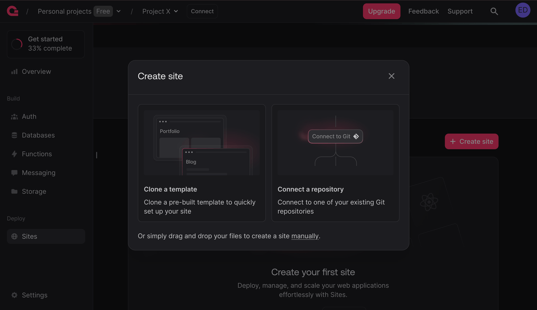
Task: Open the Support menu item
Action: [x=460, y=11]
